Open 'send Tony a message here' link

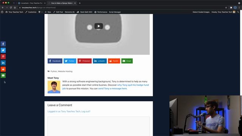113,88
